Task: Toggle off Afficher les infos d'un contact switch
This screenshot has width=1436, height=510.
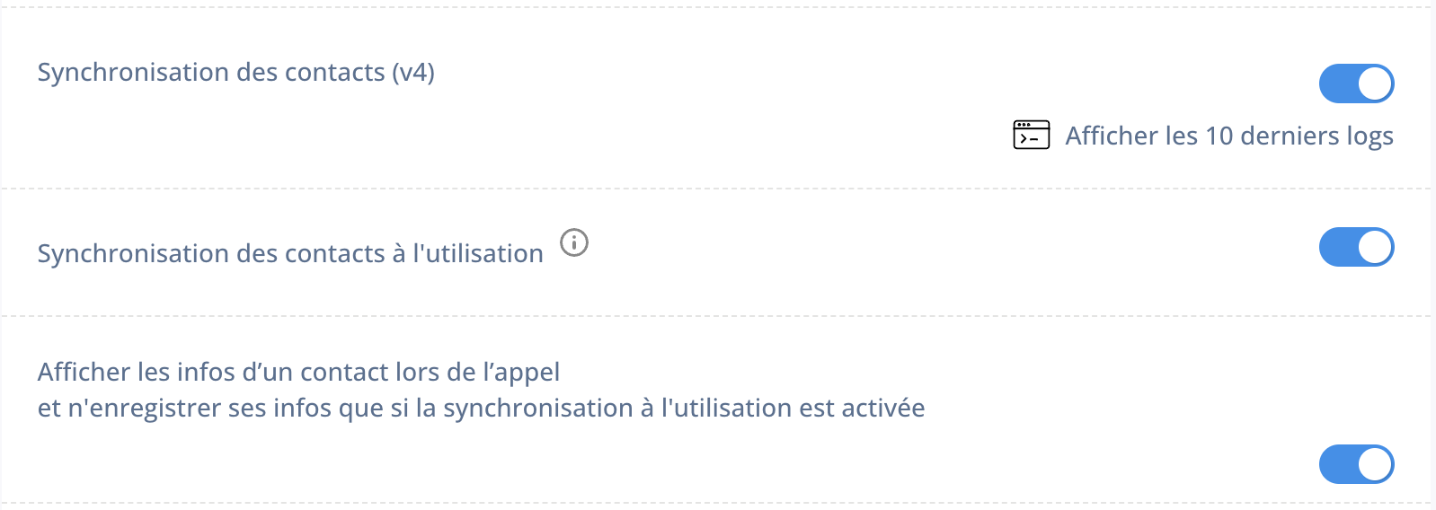Action: [1357, 464]
